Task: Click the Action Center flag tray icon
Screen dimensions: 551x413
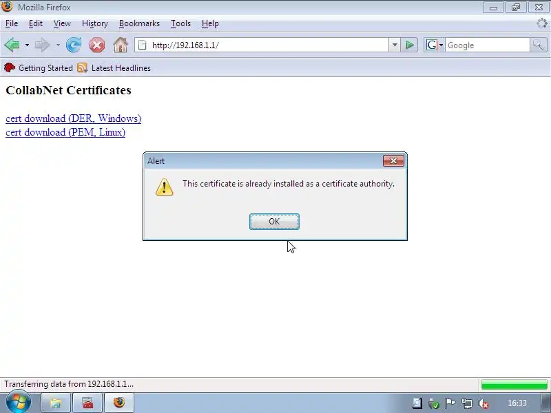Action: pos(450,403)
